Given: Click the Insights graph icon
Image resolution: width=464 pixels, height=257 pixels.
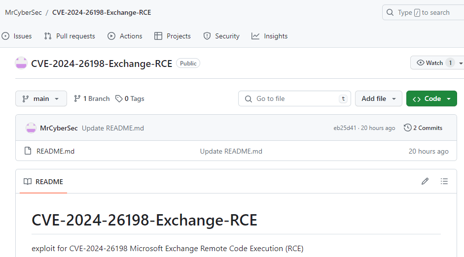Looking at the screenshot, I should point(255,36).
